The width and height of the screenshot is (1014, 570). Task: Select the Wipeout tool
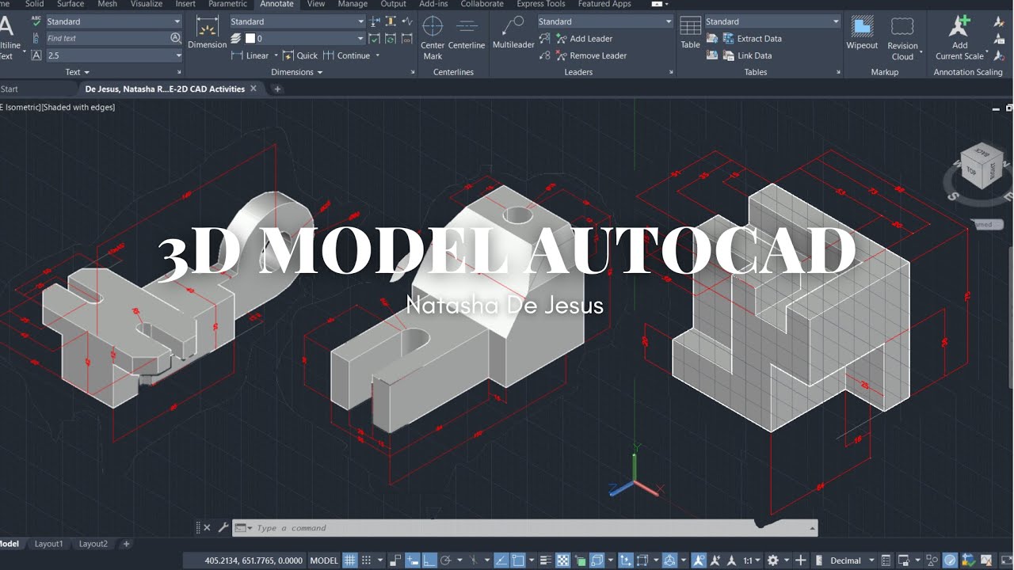[x=862, y=33]
